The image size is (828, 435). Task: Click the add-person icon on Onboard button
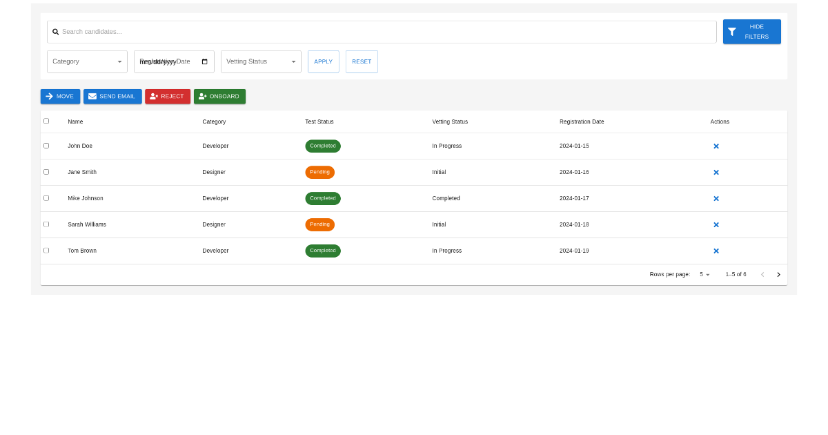[x=203, y=96]
